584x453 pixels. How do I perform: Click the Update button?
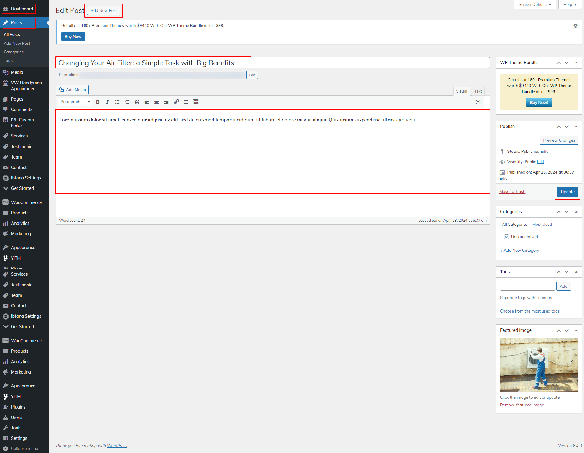tap(567, 192)
